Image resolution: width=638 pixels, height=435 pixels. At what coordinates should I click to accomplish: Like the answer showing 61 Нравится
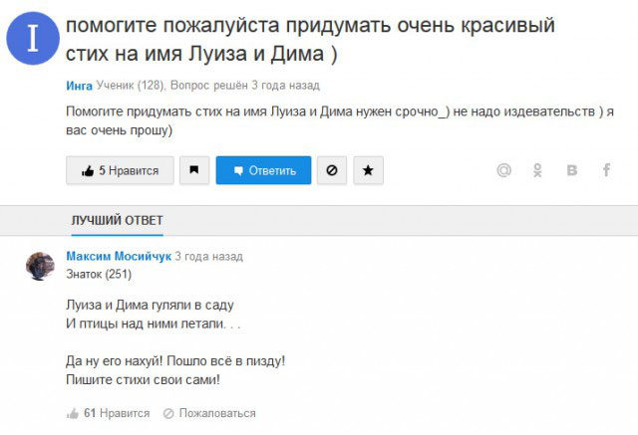point(108,413)
